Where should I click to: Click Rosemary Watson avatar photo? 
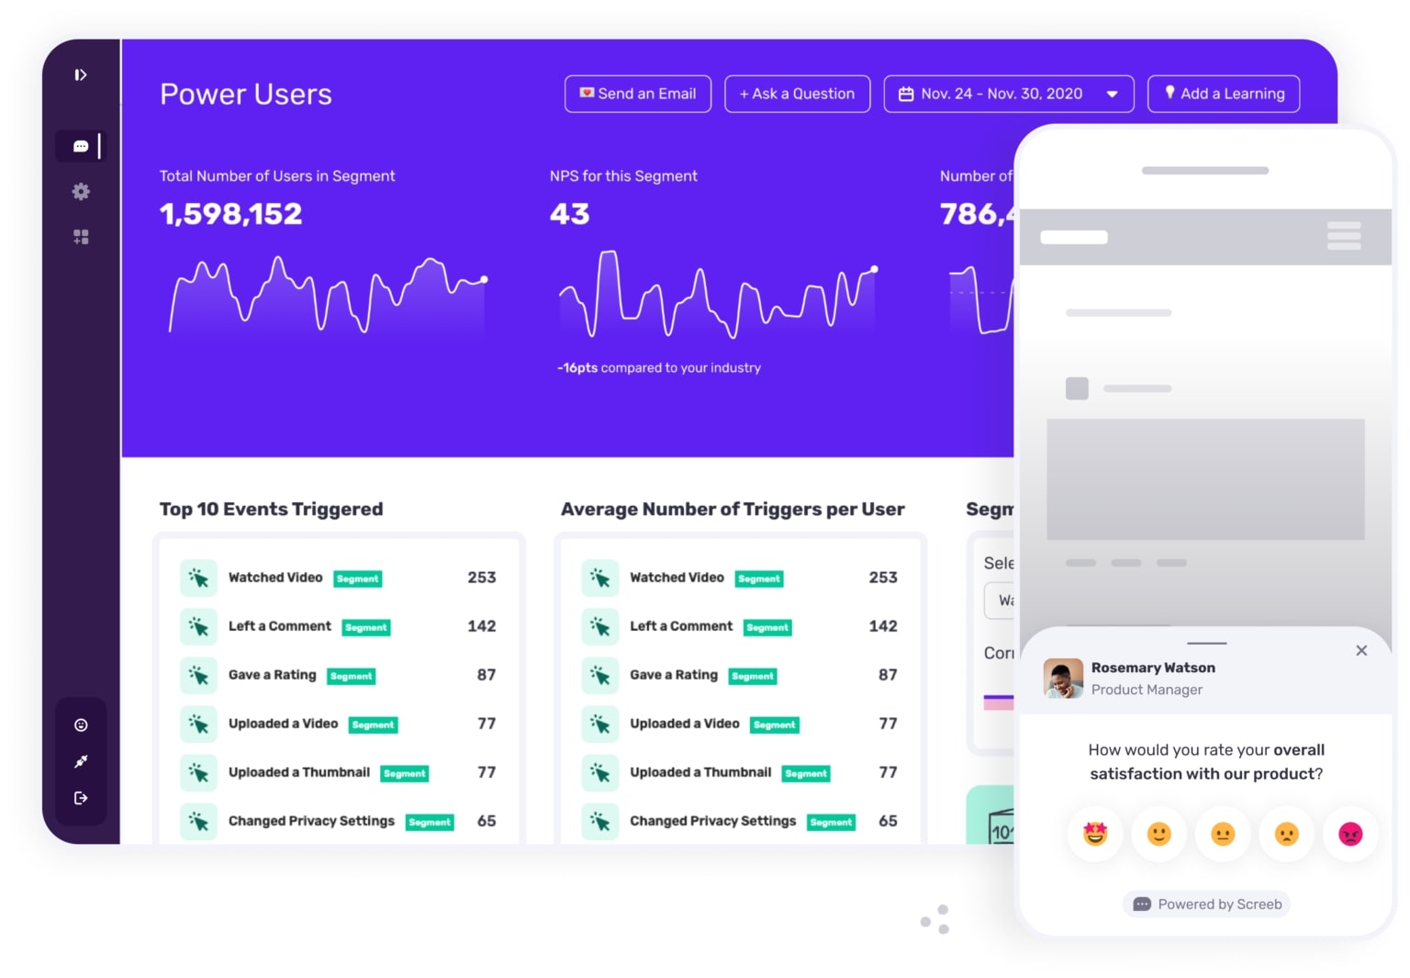click(1063, 678)
